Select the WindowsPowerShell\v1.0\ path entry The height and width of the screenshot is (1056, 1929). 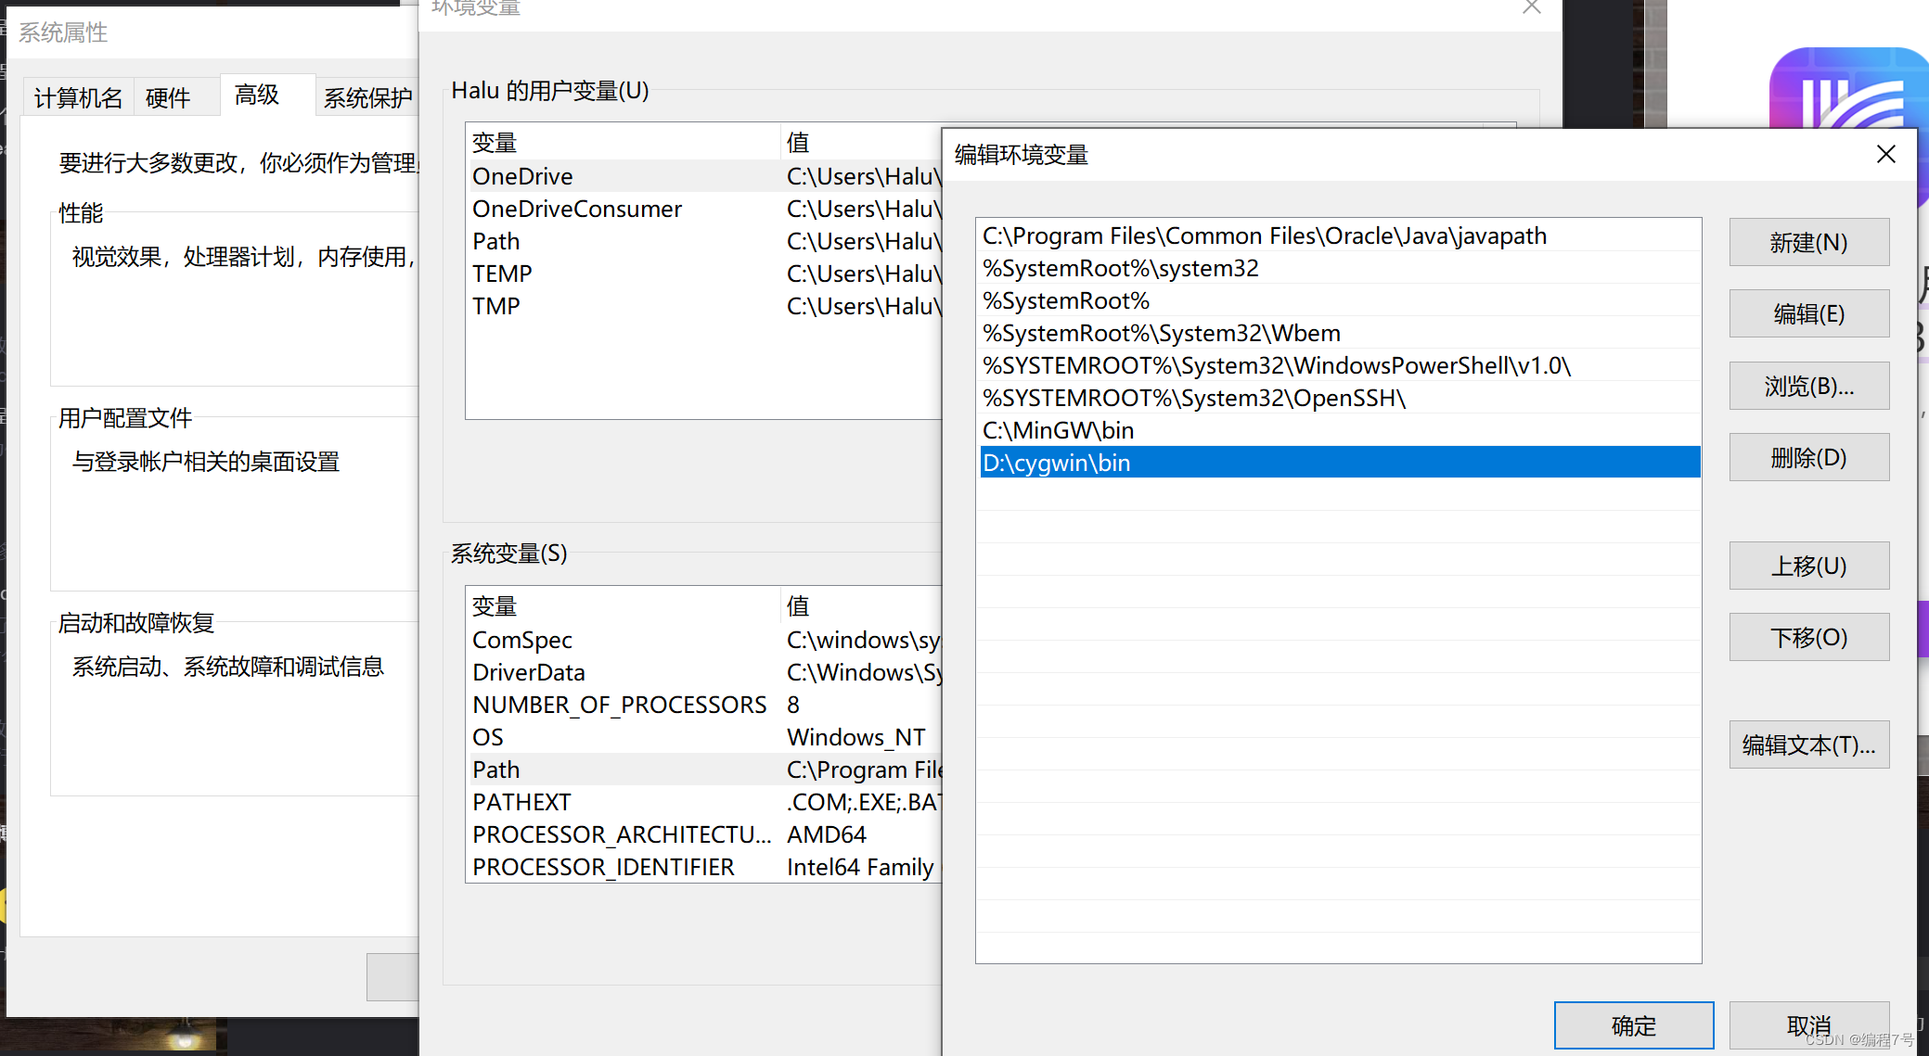click(x=1340, y=365)
